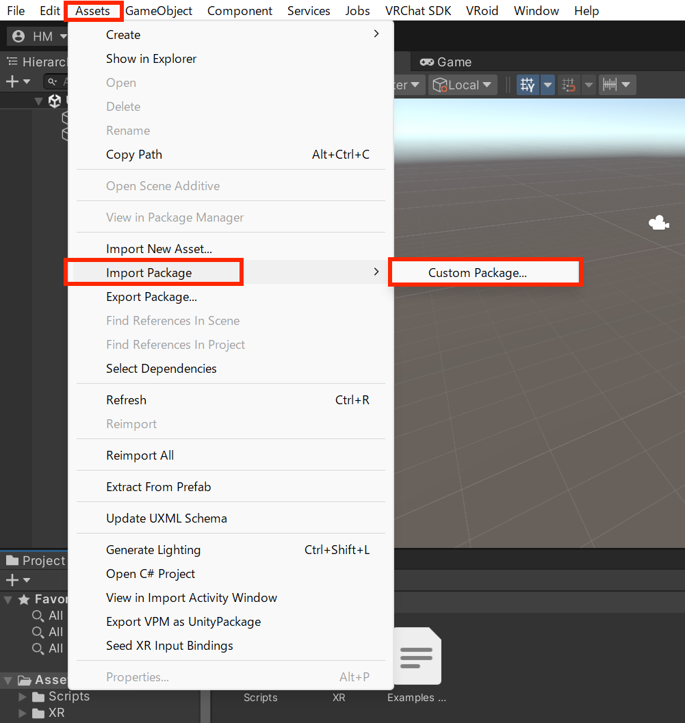
Task: Choose Import New Asset...
Action: [x=231, y=249]
